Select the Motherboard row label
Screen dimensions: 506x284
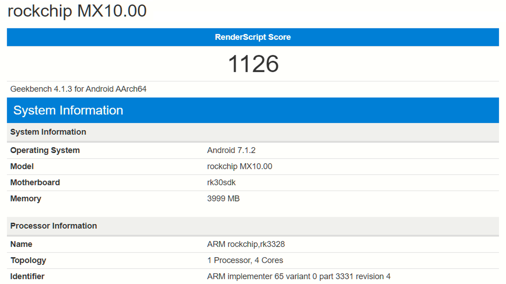[x=35, y=183]
